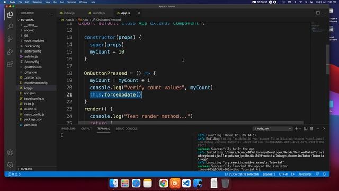
Task: Open the Extensions view
Action: (10, 64)
